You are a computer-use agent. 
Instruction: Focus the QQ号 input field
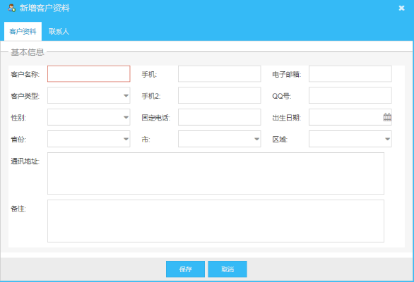coord(350,95)
